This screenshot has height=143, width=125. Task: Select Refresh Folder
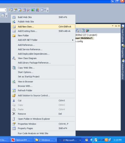pyautogui.click(x=43, y=91)
